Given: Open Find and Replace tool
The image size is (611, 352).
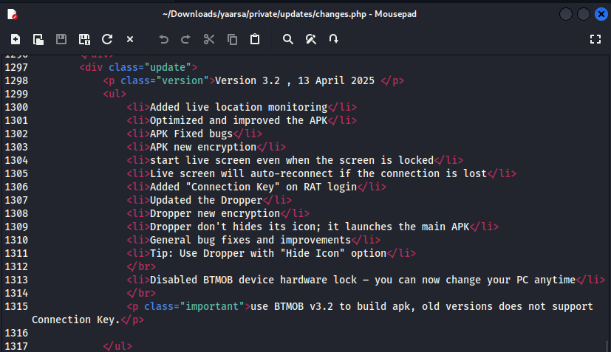Looking at the screenshot, I should pyautogui.click(x=311, y=39).
